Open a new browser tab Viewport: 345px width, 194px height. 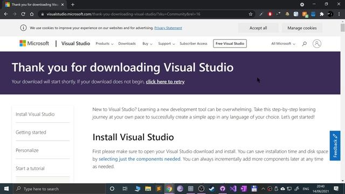[73, 4]
